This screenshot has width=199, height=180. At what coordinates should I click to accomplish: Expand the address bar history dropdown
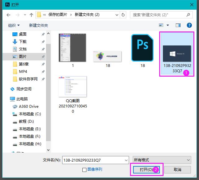click(117, 15)
